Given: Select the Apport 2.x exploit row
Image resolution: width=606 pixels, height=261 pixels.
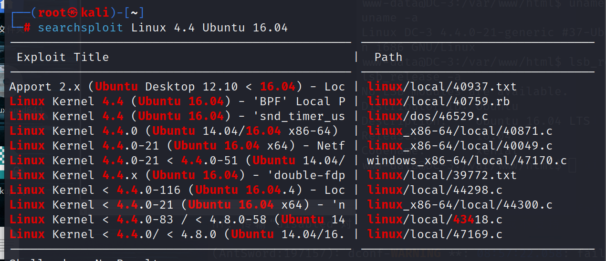Looking at the screenshot, I should pos(177,87).
